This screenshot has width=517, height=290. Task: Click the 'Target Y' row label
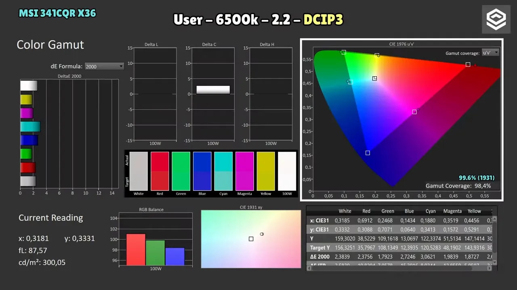(320, 248)
